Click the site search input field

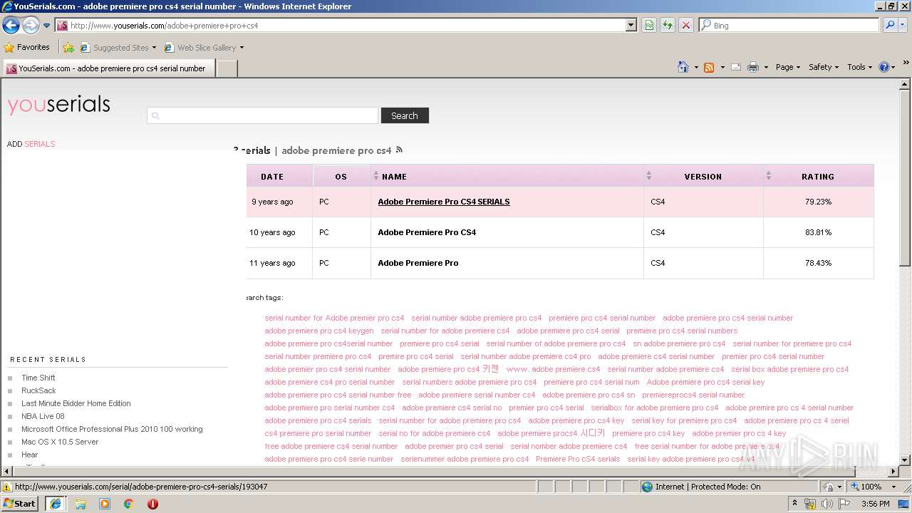(262, 115)
